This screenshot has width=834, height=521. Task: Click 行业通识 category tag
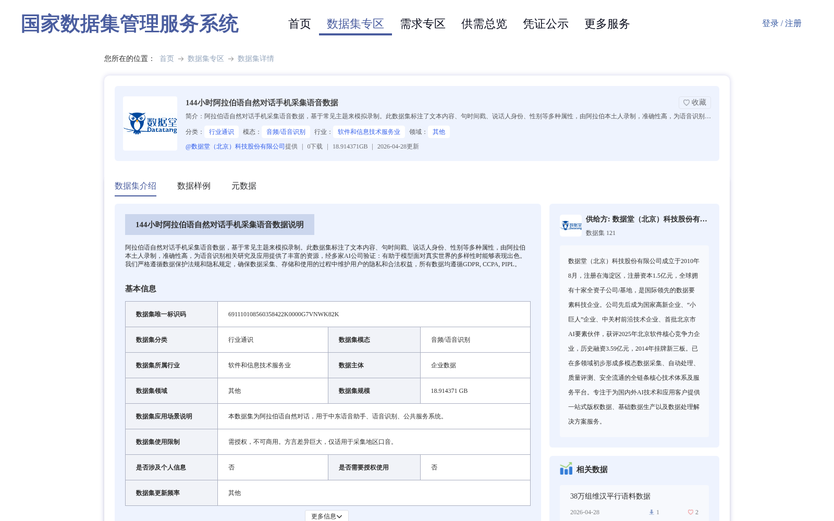coord(222,132)
